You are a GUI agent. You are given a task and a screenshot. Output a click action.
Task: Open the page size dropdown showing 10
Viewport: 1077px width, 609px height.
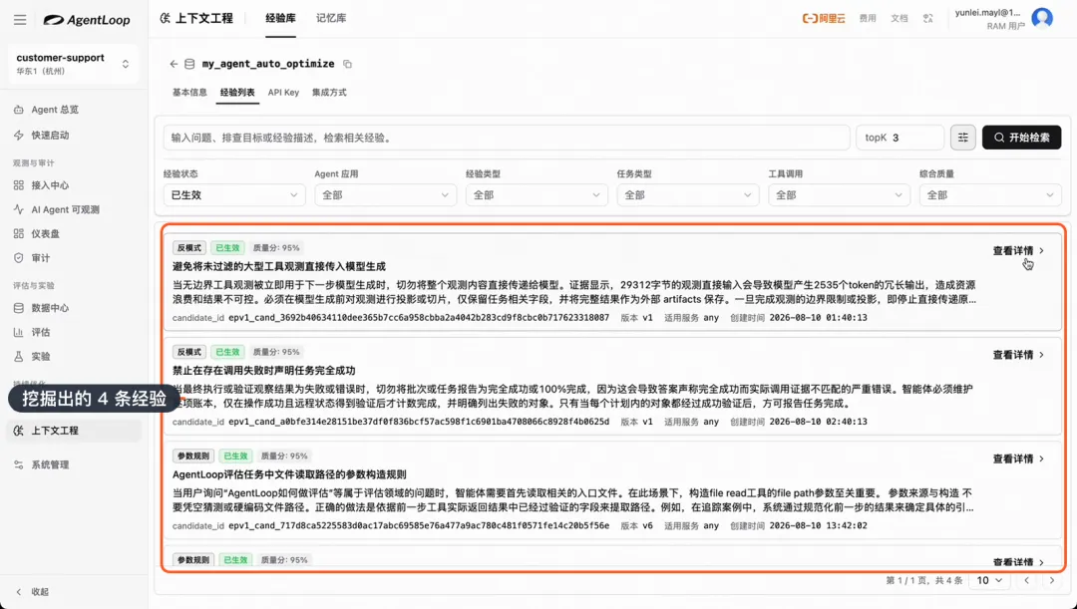click(989, 581)
